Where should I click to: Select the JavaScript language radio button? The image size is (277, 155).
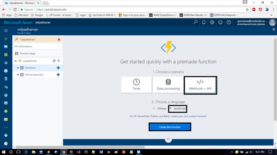170,108
